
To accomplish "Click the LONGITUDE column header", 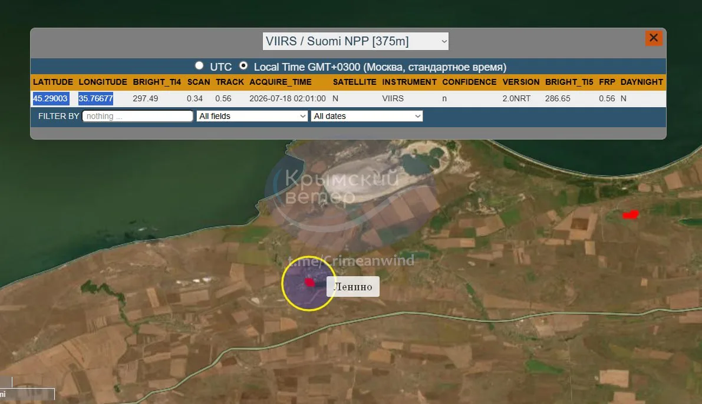I will (103, 82).
